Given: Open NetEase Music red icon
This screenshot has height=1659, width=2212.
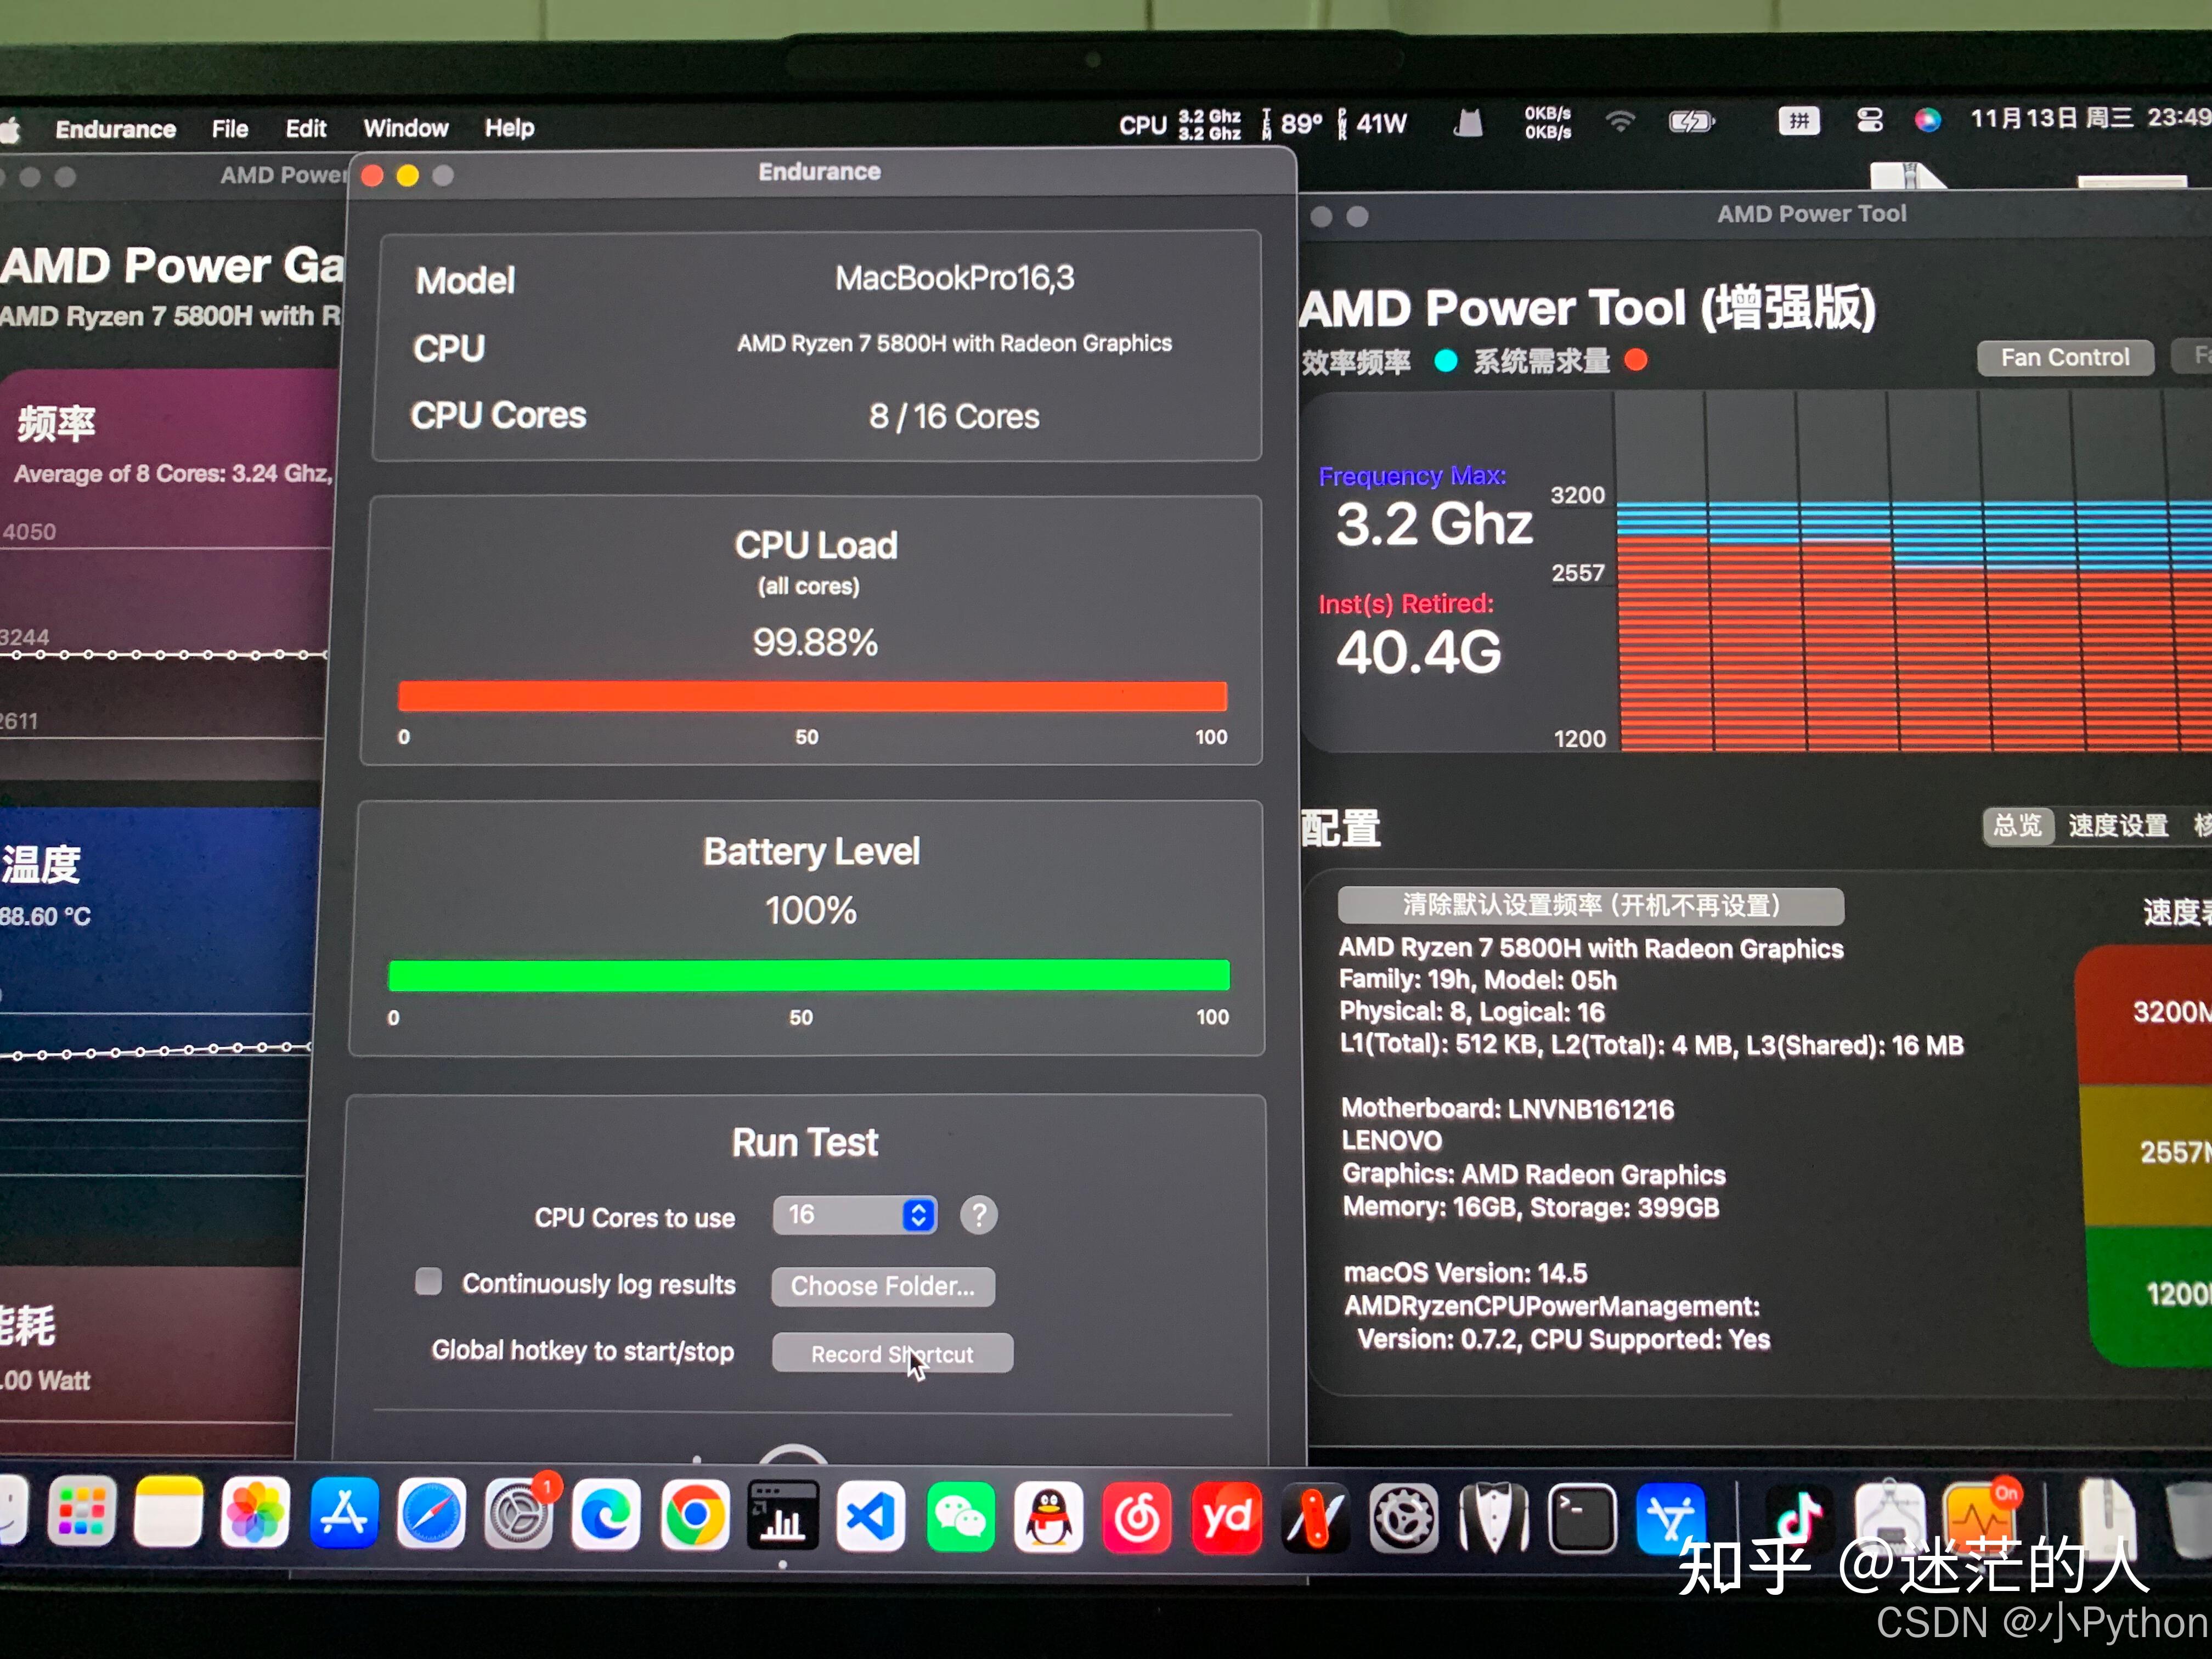Looking at the screenshot, I should [1137, 1518].
